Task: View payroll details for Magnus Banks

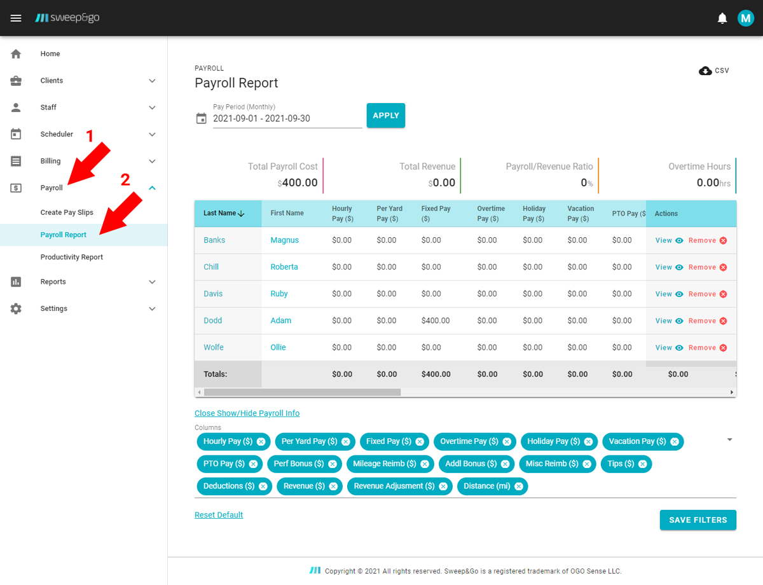Action: pos(669,240)
